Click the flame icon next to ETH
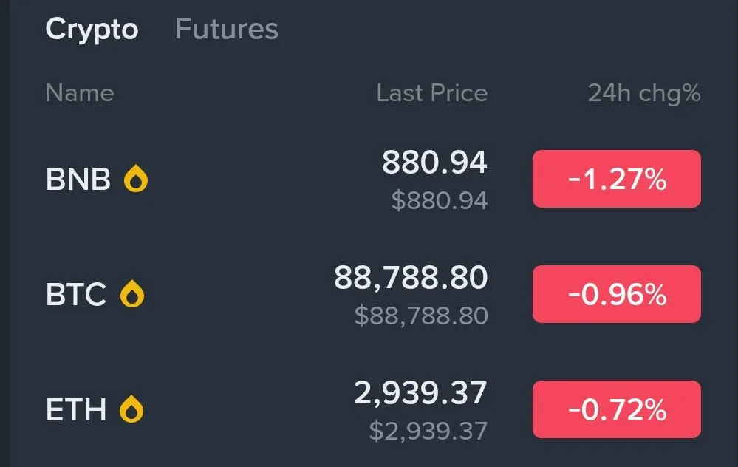Image resolution: width=738 pixels, height=467 pixels. click(x=132, y=409)
